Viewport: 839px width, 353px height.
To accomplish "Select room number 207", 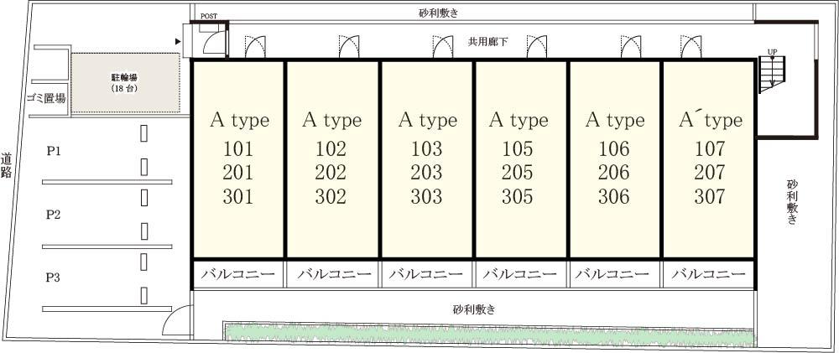I will coord(710,173).
